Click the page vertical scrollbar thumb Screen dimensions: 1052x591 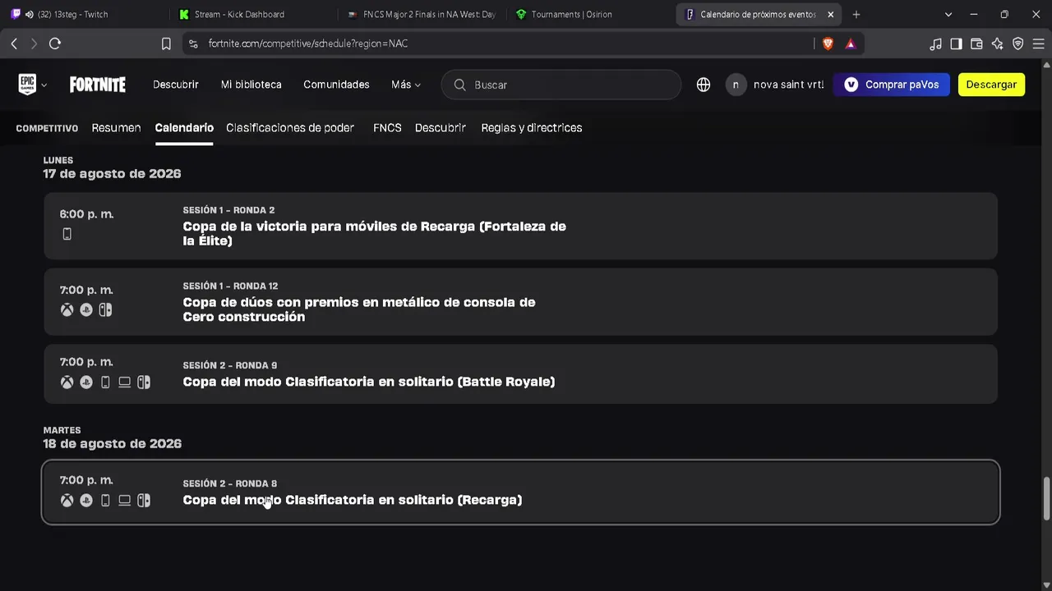pyautogui.click(x=1046, y=498)
